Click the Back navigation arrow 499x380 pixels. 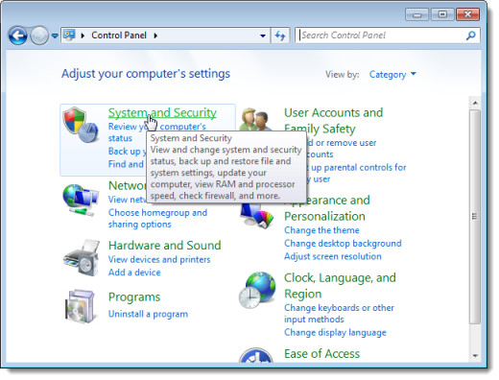pos(18,36)
